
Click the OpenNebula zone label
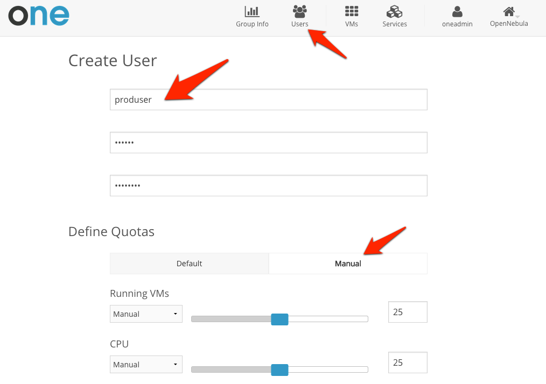tap(509, 24)
